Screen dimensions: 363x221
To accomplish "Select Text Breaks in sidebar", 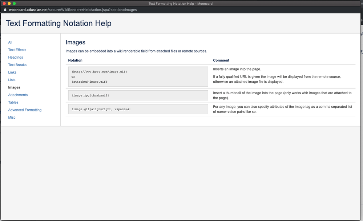I will pyautogui.click(x=17, y=65).
